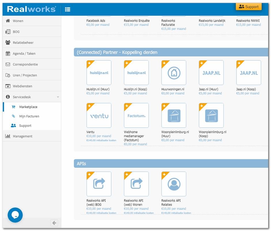Open the Wonen menu item
Image resolution: width=271 pixels, height=231 pixels.
click(32, 21)
